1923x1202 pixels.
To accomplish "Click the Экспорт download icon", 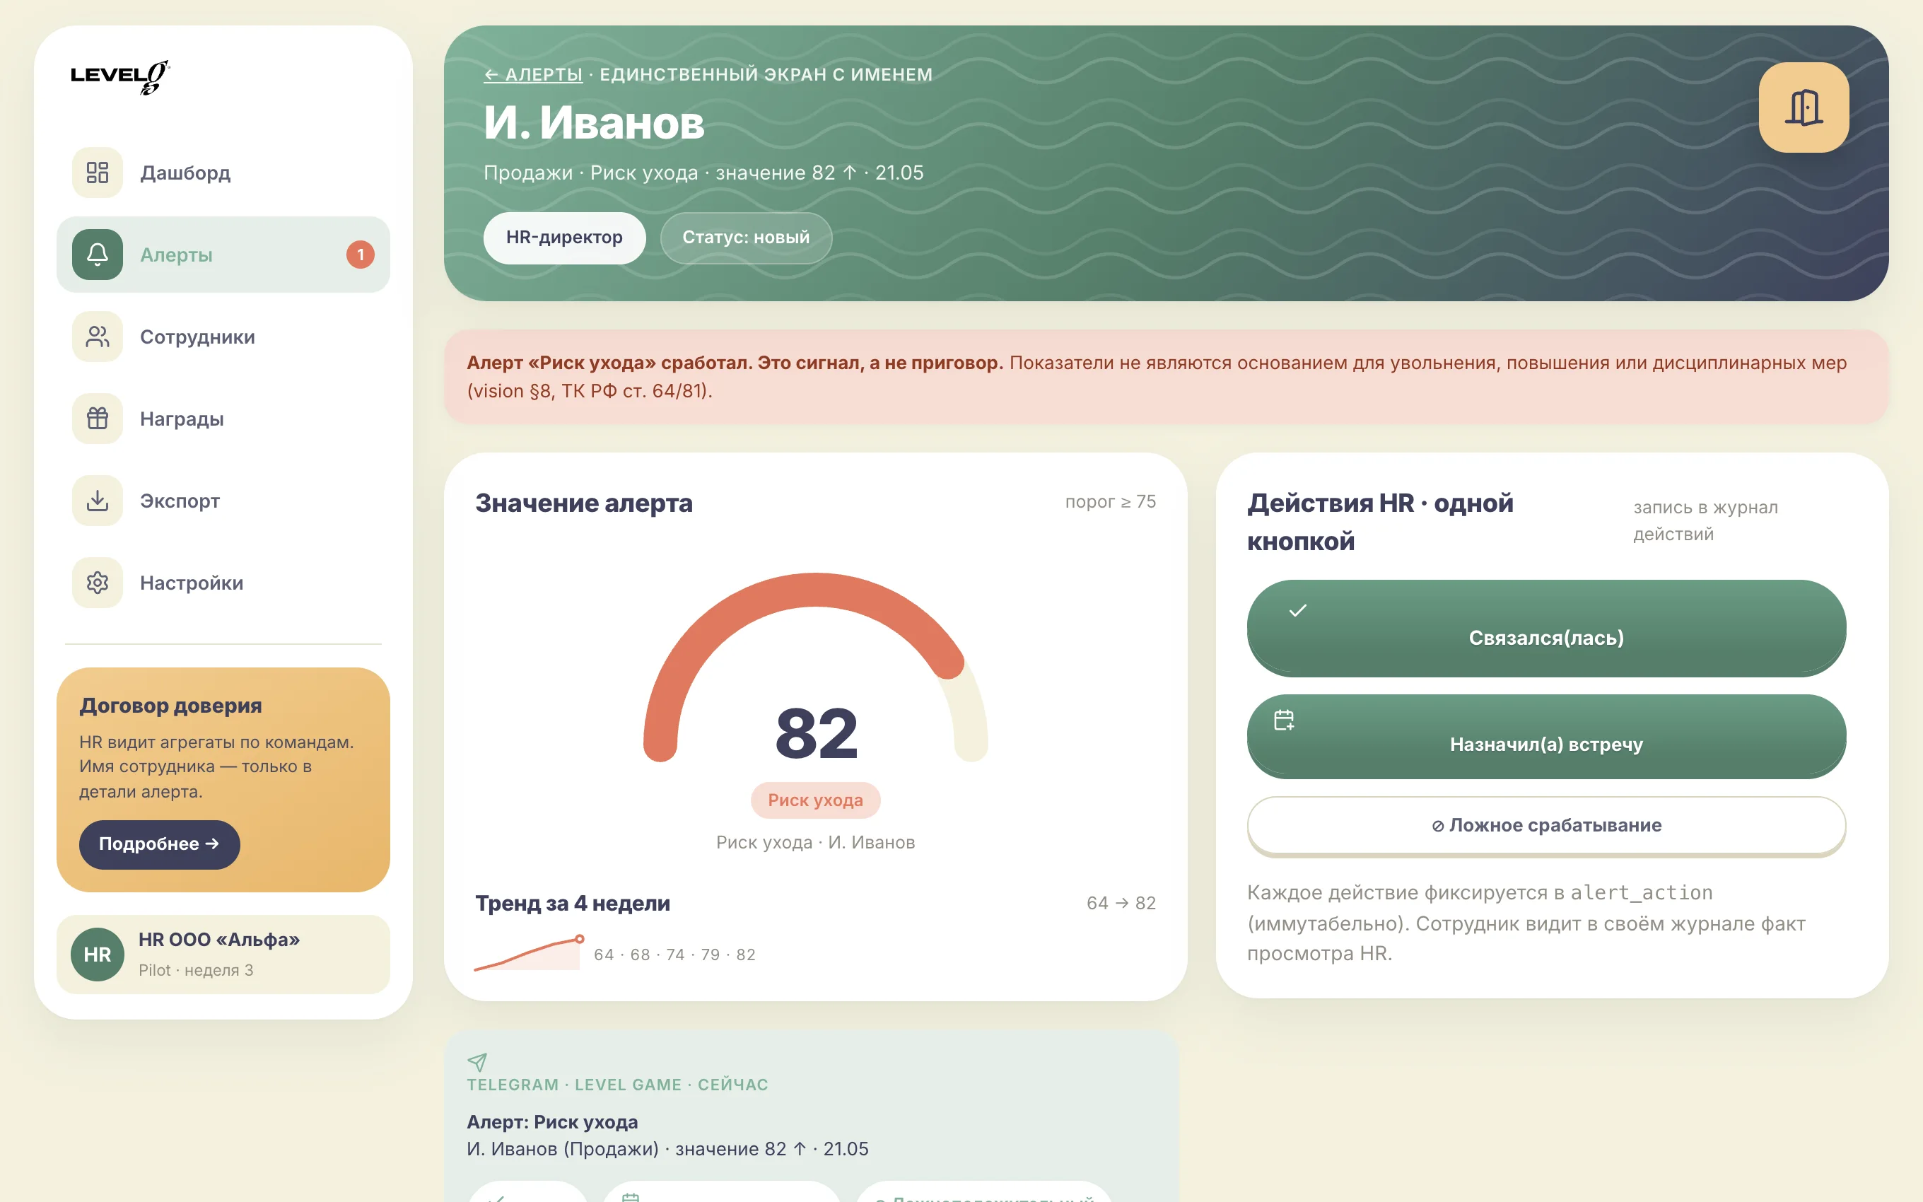I will (x=97, y=501).
